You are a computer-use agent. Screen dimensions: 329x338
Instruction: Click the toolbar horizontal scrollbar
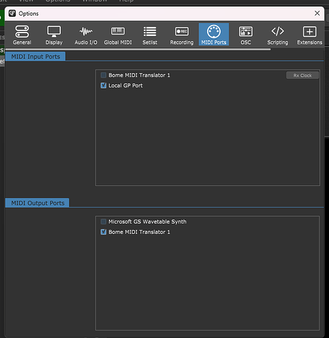(x=138, y=49)
